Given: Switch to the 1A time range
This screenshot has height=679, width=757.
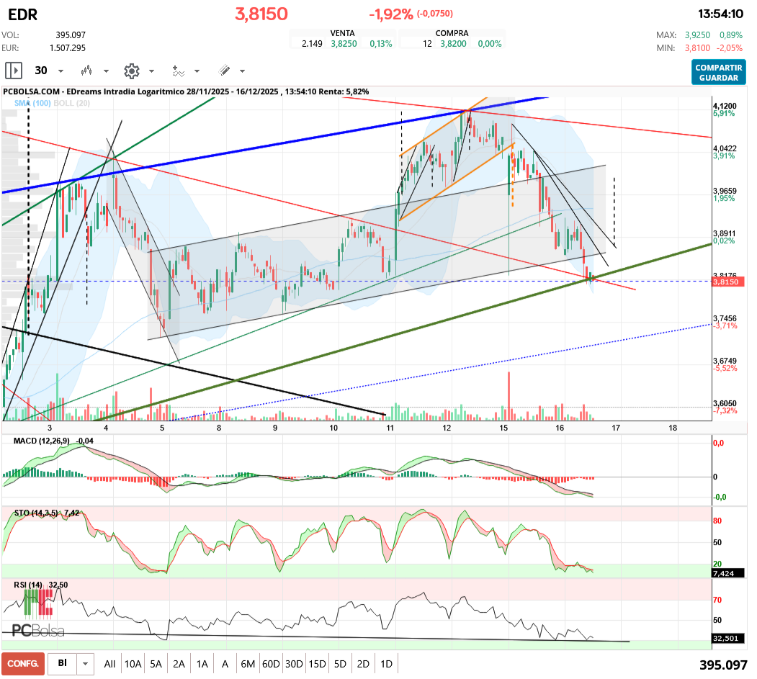Looking at the screenshot, I should pos(202,664).
